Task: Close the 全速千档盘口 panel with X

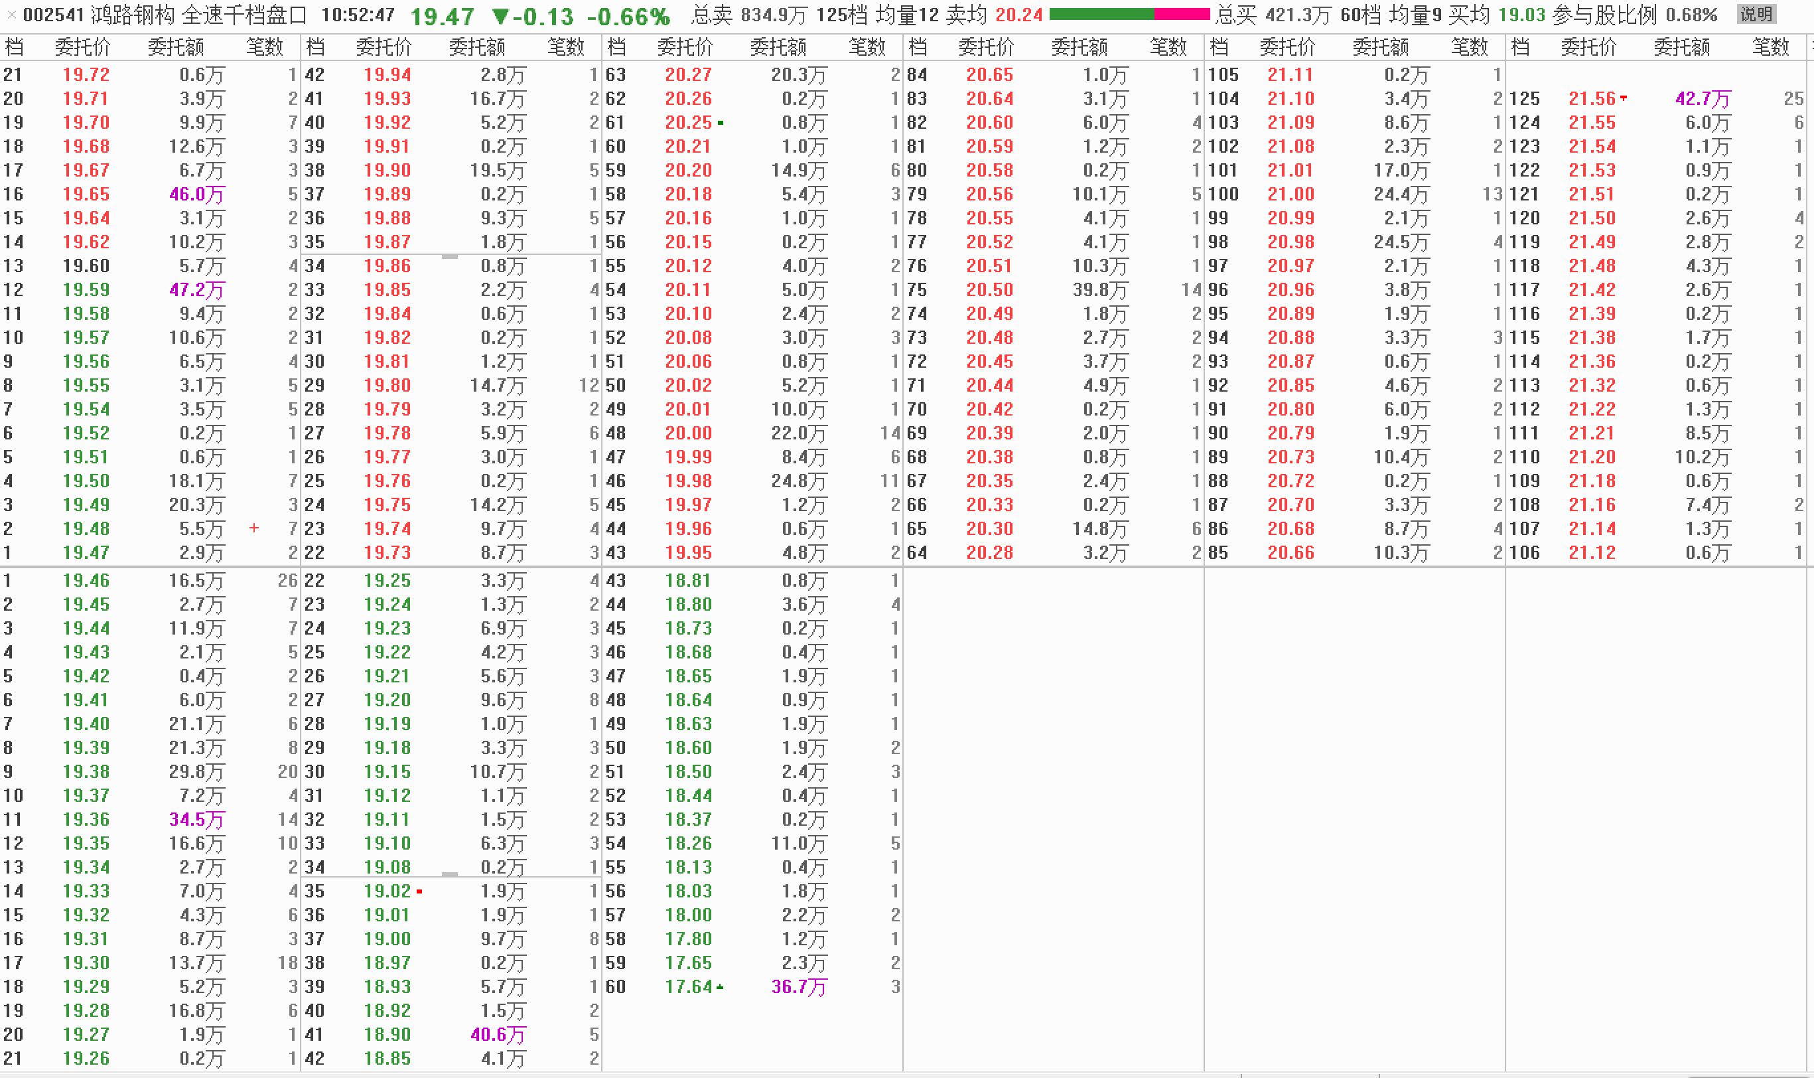Action: tap(11, 15)
